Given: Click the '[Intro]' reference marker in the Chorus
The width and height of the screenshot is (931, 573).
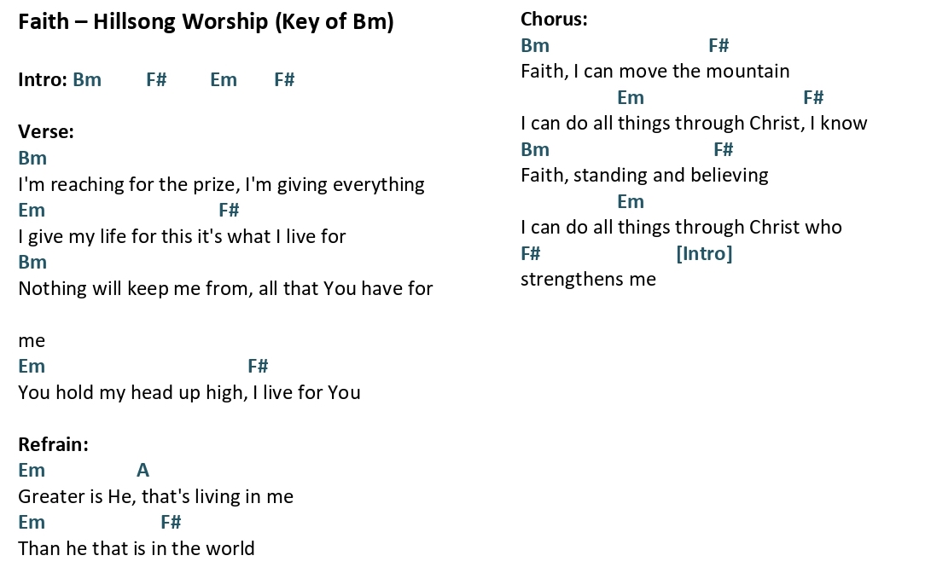Looking at the screenshot, I should click(x=704, y=254).
